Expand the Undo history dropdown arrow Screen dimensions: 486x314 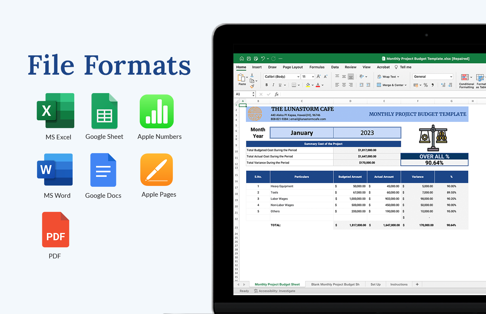pos(268,59)
